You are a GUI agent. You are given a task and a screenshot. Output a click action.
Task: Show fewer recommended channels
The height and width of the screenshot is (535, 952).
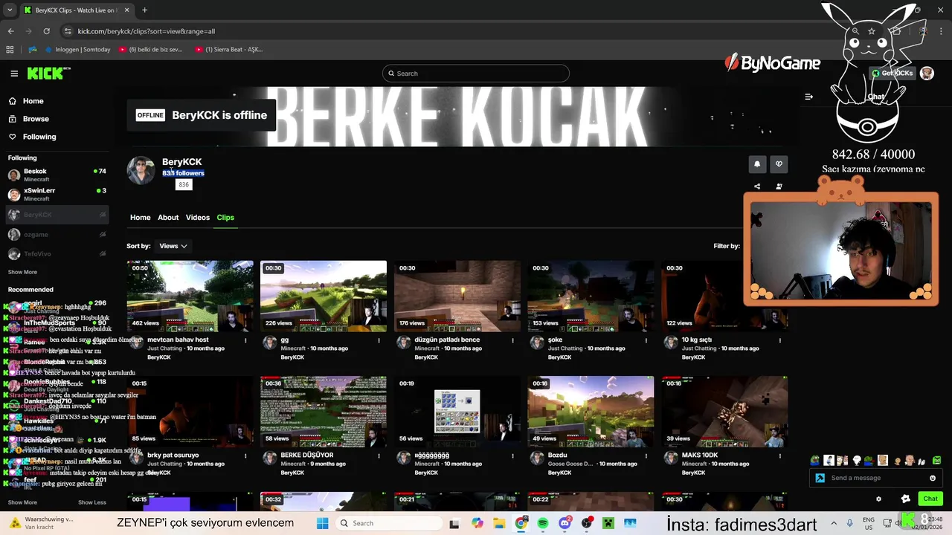[x=91, y=502]
